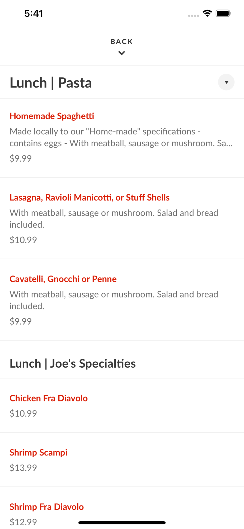Tap Shrimp Fra Diavolo entry
244x529 pixels.
click(47, 507)
